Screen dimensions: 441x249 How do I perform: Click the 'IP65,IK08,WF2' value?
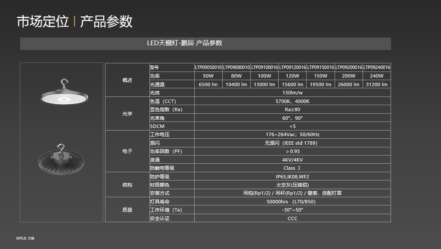(292, 177)
